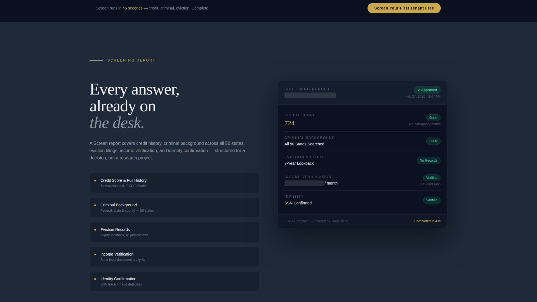The image size is (537, 302).
Task: Expand the Identity Confirmation card
Action: (x=174, y=281)
